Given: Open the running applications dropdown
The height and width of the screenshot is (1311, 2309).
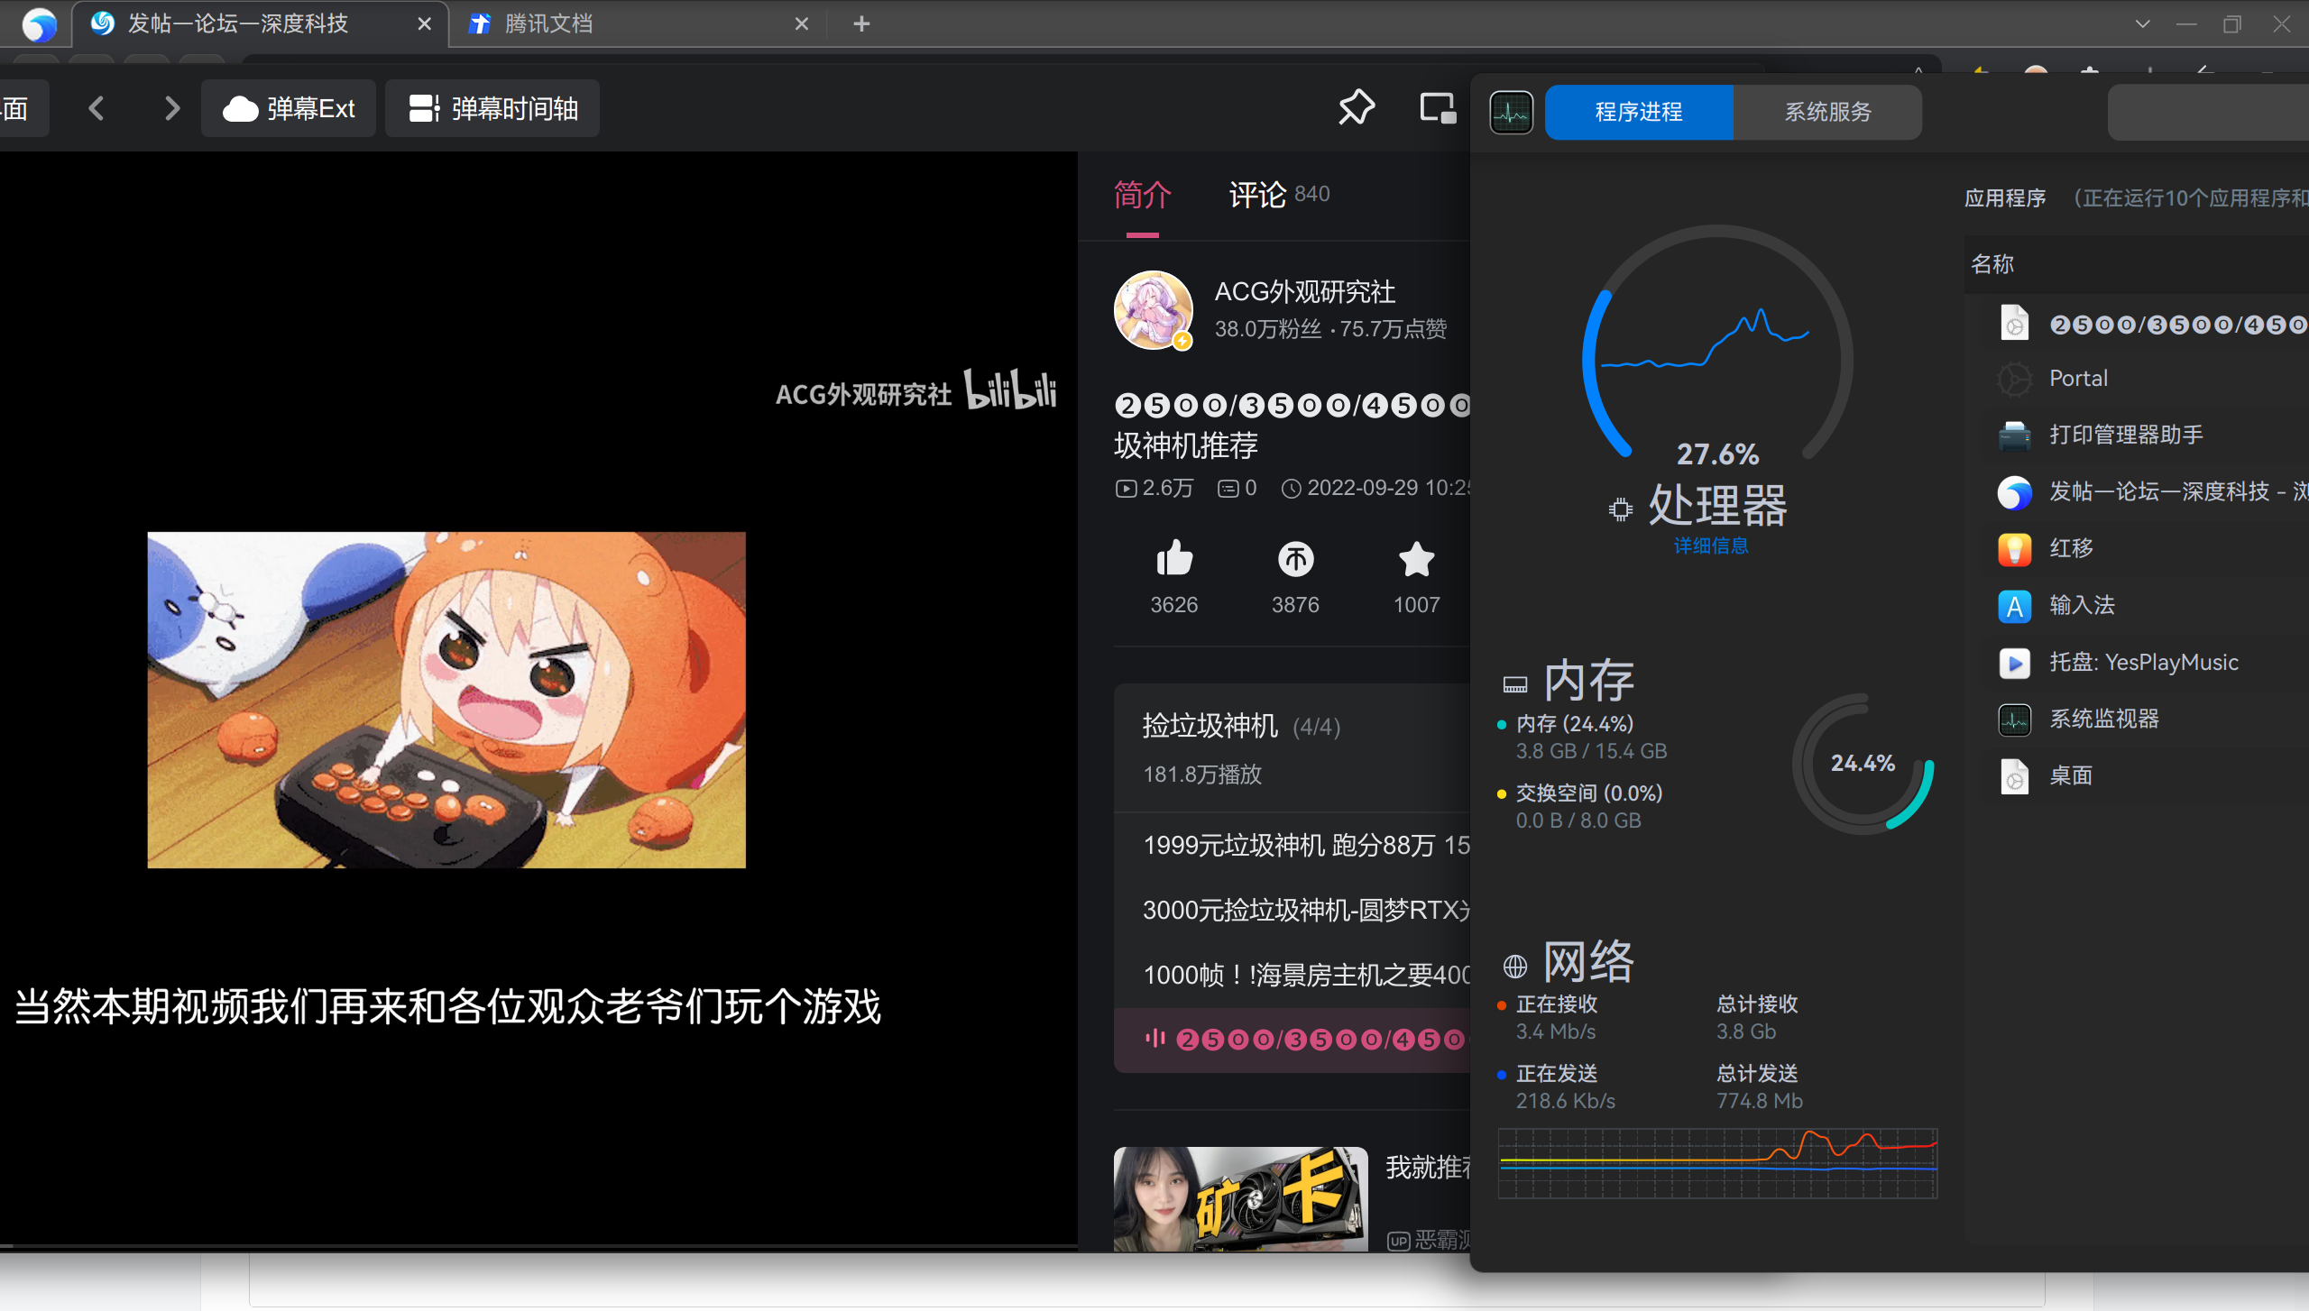Looking at the screenshot, I should pos(2005,198).
